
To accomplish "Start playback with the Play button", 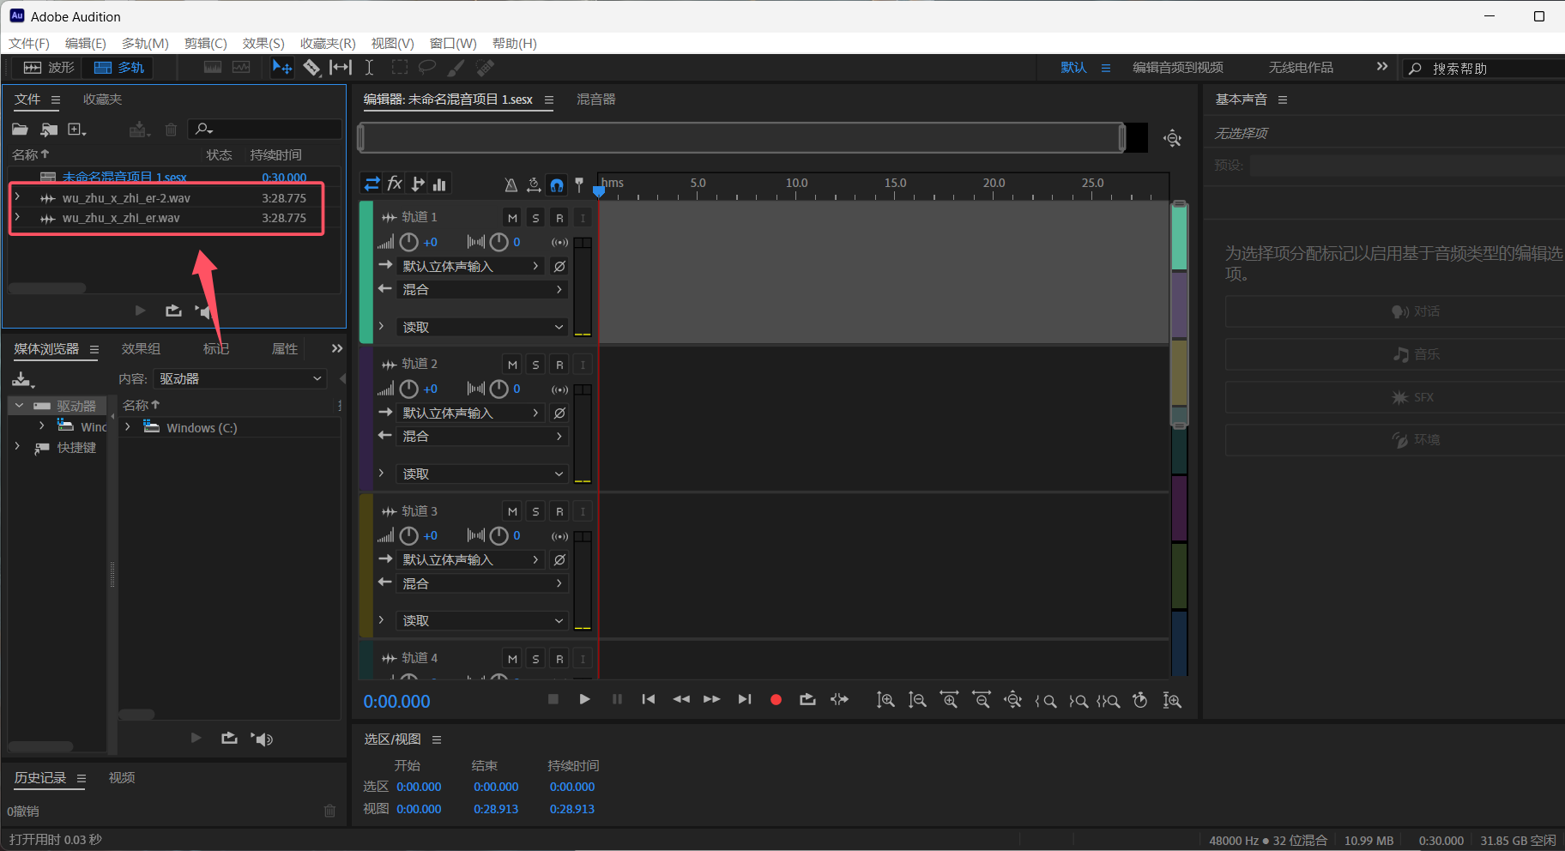I will (x=584, y=699).
